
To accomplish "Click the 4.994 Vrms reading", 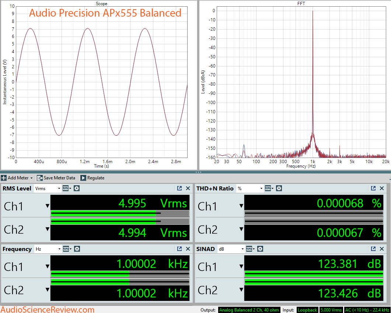I will 153,233.
